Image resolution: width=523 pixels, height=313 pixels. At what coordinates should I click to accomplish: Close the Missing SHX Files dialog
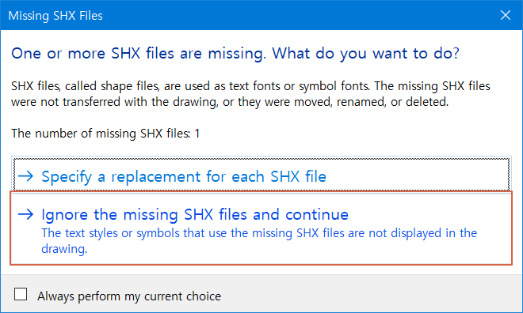coord(506,15)
